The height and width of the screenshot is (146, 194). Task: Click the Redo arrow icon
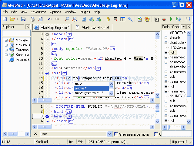click(x=56, y=19)
